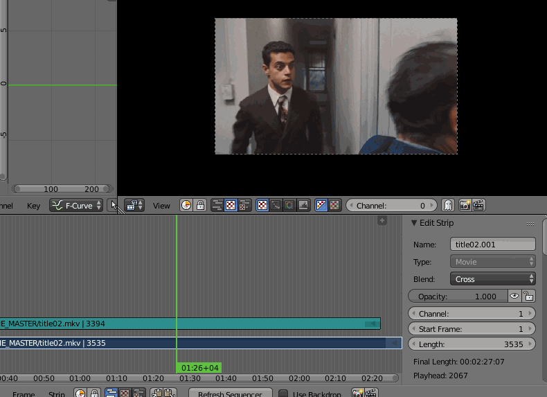Open the Strip menu in sequencer header

(x=57, y=394)
